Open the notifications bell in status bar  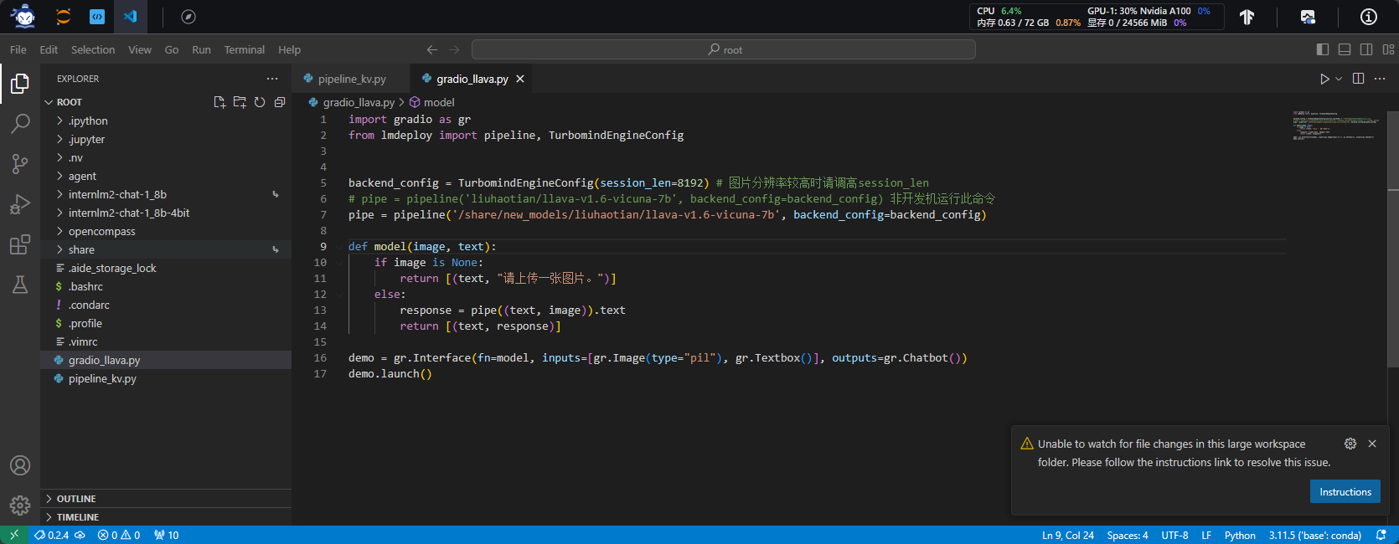(x=1381, y=535)
